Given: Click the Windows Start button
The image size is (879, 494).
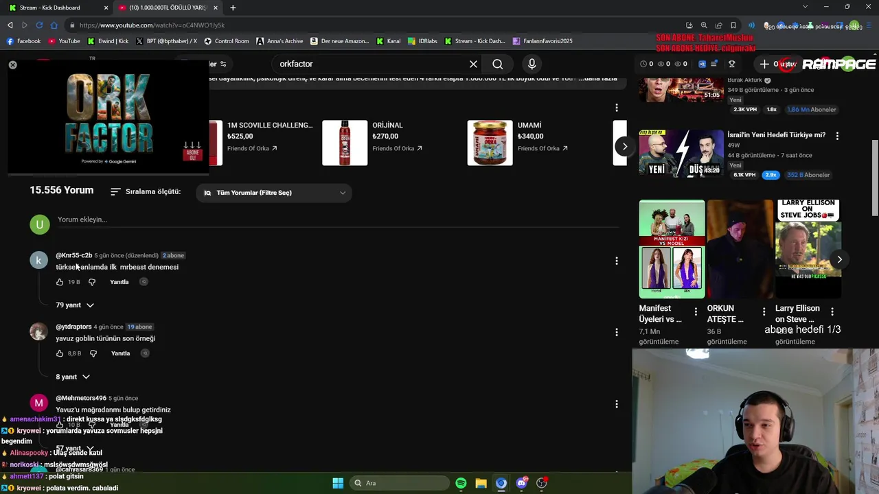Looking at the screenshot, I should 338,483.
